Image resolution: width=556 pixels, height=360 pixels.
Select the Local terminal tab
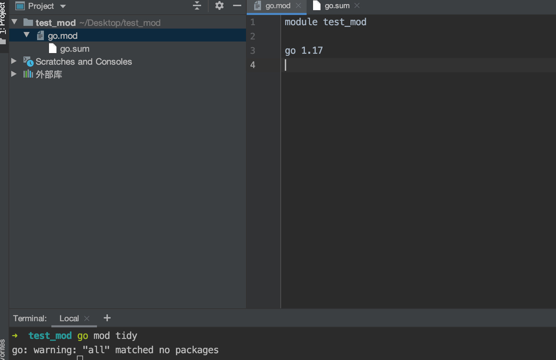tap(69, 318)
